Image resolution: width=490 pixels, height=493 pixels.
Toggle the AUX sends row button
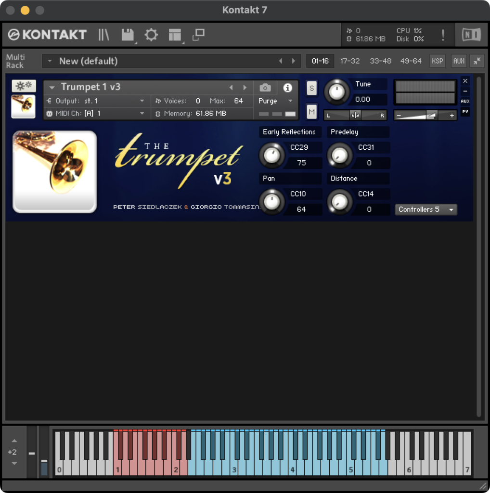pos(465,101)
